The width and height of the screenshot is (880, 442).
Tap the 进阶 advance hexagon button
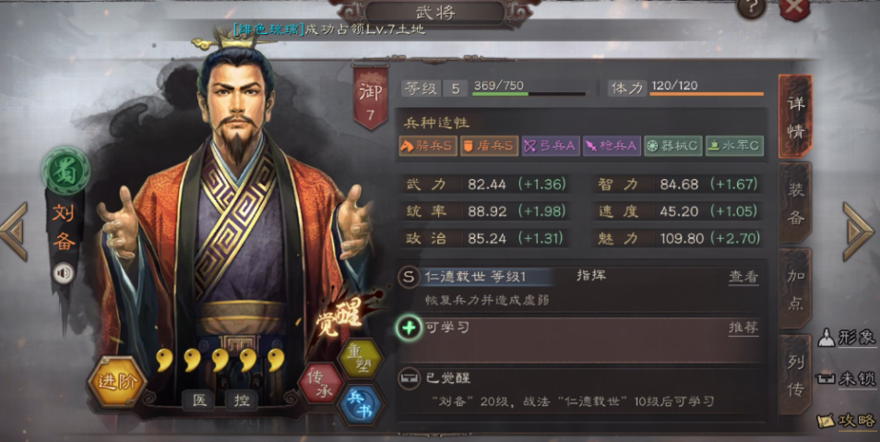117,381
